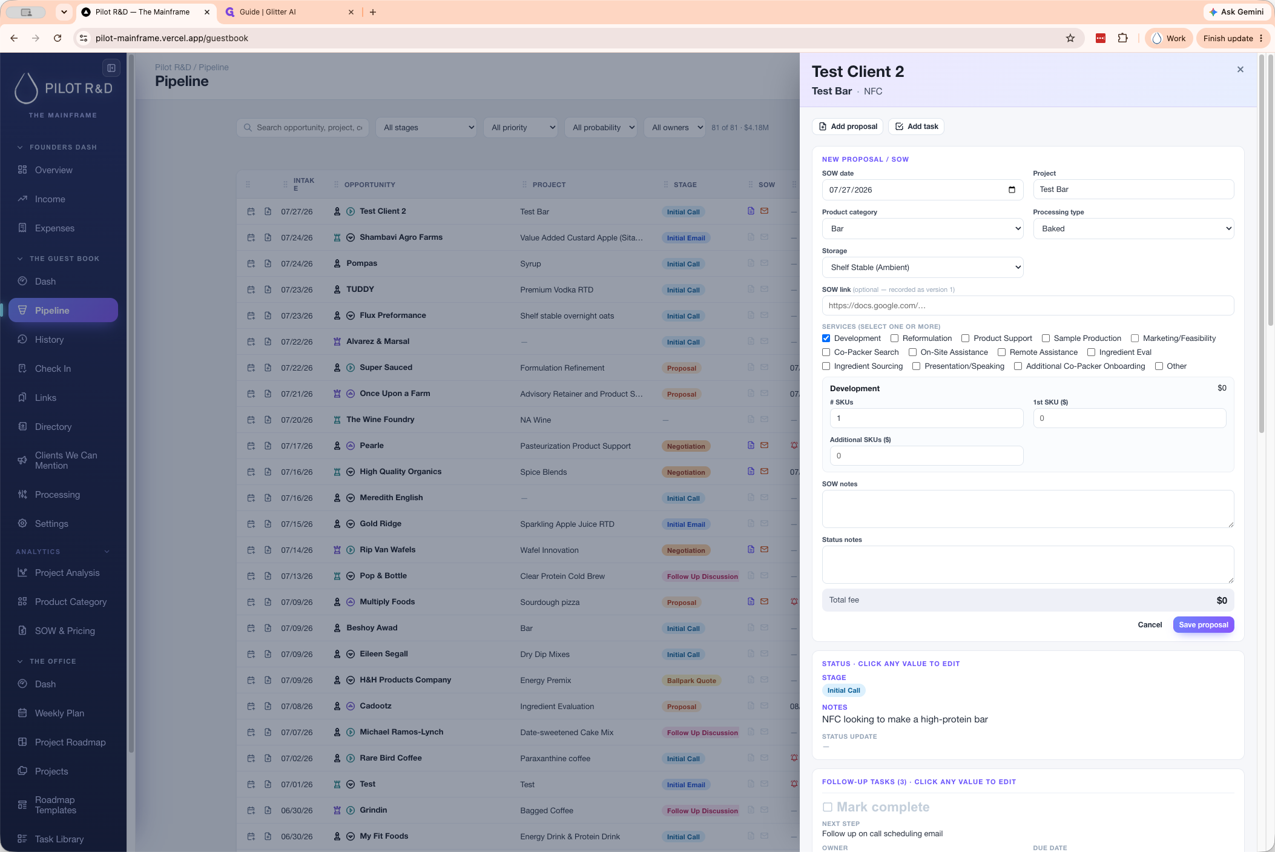Screen dimensions: 1275x852
Task: Check the Ingredient Eval checkbox
Action: coord(1091,352)
